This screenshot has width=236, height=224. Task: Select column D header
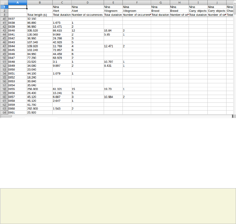(88, 2)
